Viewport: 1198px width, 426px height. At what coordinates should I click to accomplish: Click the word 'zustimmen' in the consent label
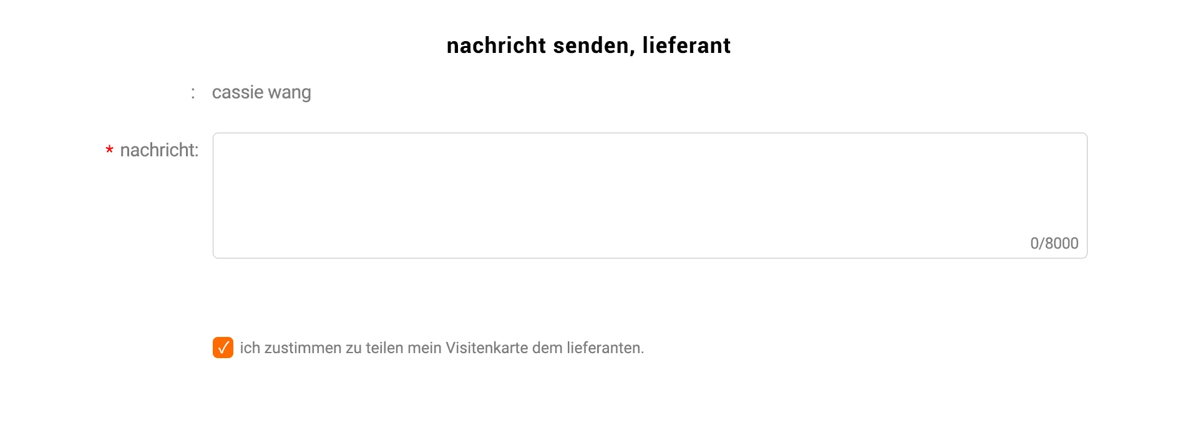(303, 348)
